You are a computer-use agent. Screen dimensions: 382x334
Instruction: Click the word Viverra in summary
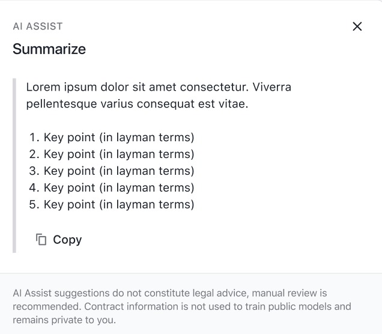point(271,87)
